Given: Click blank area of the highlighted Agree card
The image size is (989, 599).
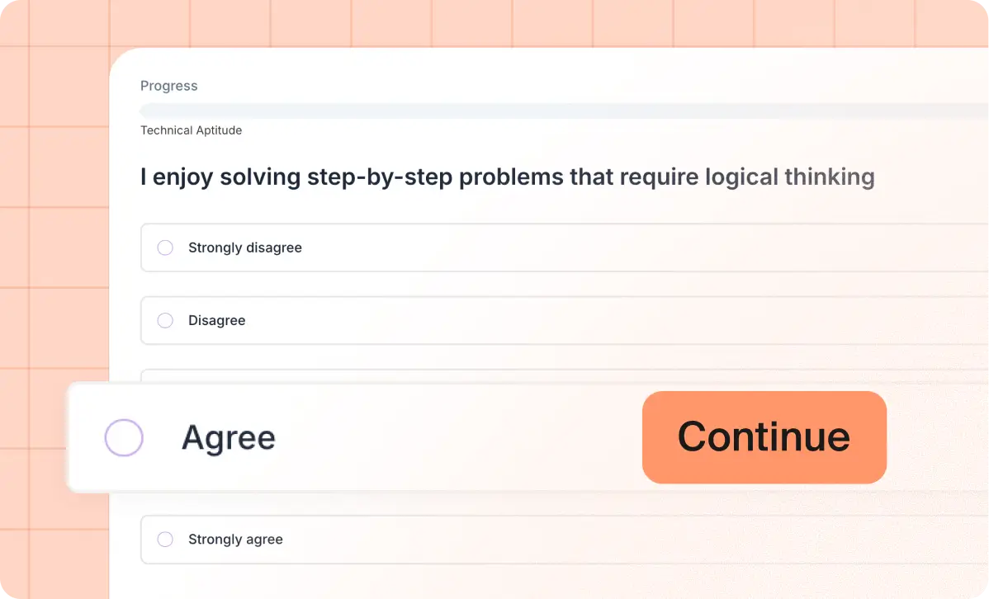Looking at the screenshot, I should pyautogui.click(x=454, y=437).
